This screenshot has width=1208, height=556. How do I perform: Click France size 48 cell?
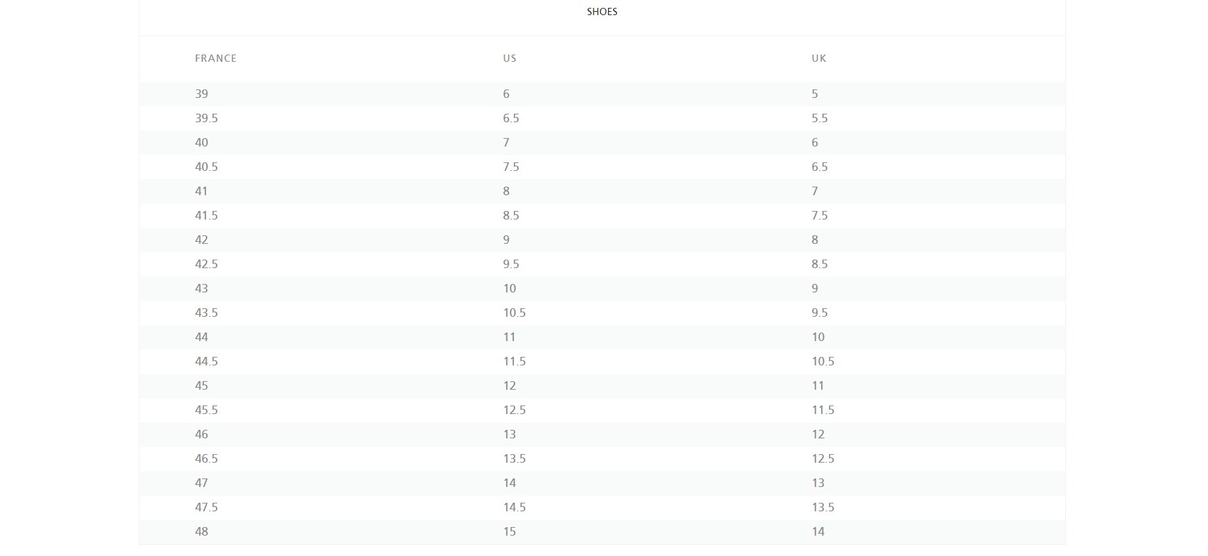tap(201, 532)
